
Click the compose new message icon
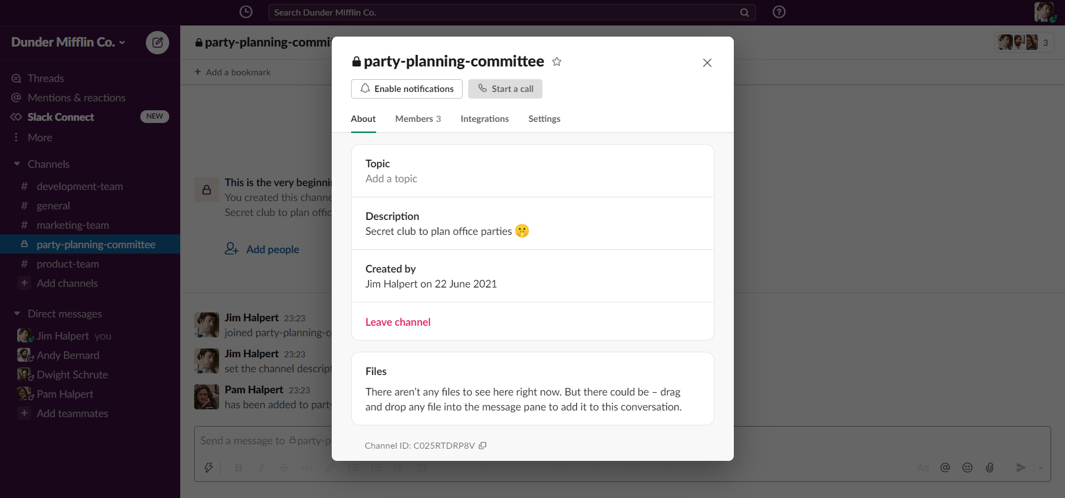click(158, 42)
